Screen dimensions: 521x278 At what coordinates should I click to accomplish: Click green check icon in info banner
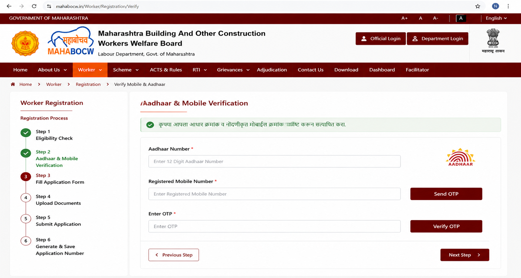point(150,125)
